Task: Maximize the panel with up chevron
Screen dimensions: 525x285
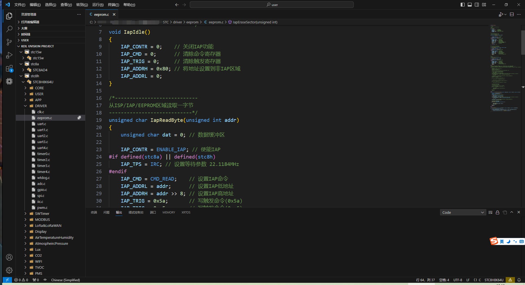Action: pos(512,212)
